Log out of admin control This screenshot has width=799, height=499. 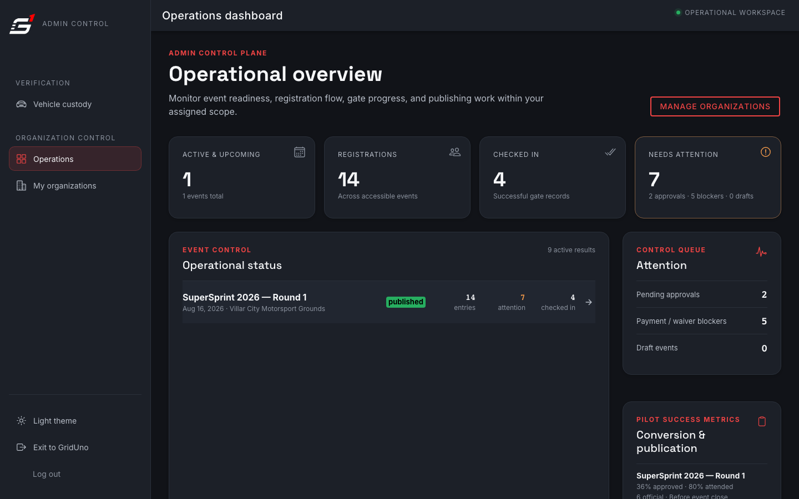pos(47,474)
